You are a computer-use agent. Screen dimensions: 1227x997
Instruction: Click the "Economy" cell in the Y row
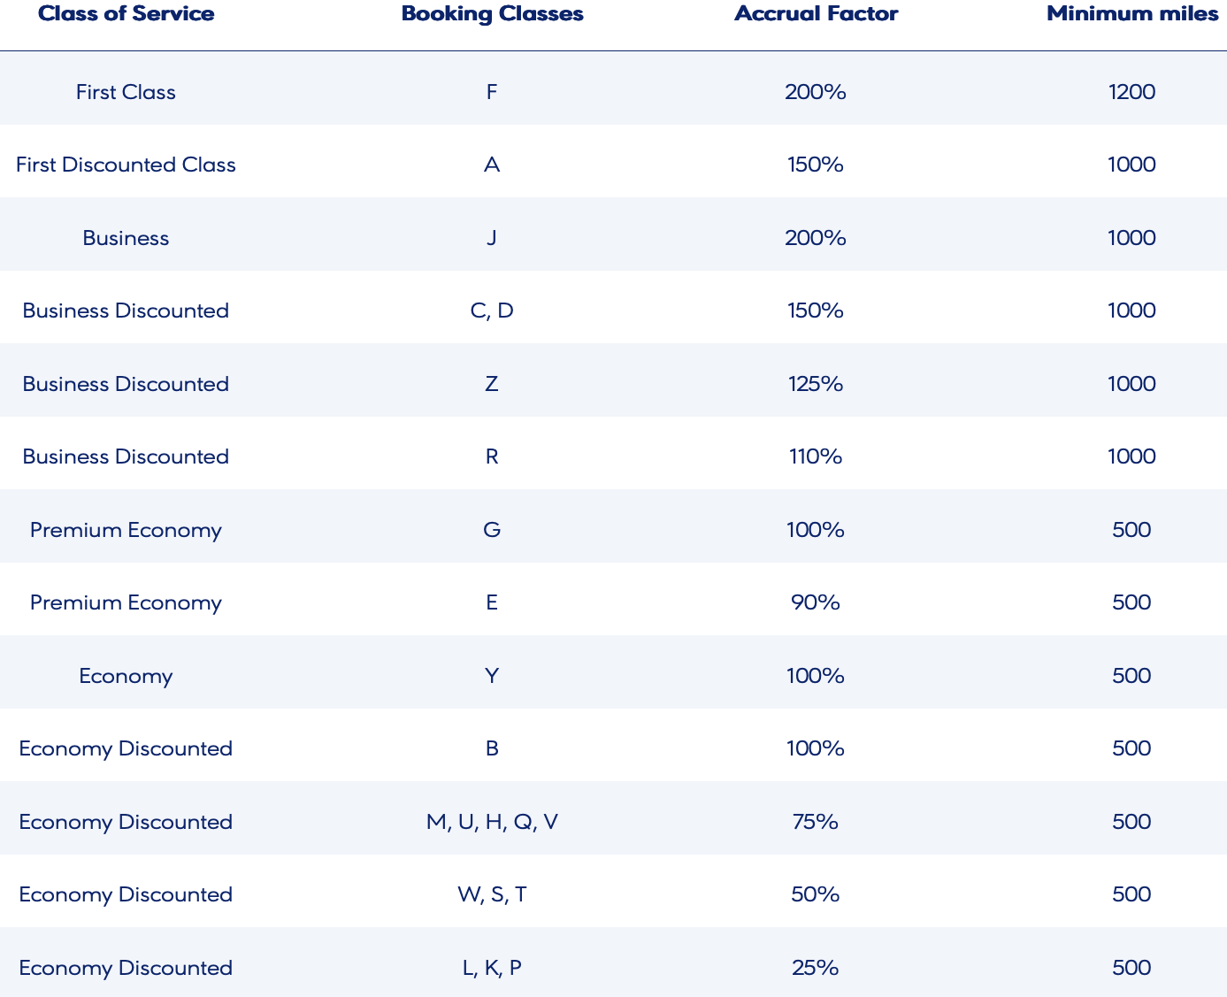(126, 676)
